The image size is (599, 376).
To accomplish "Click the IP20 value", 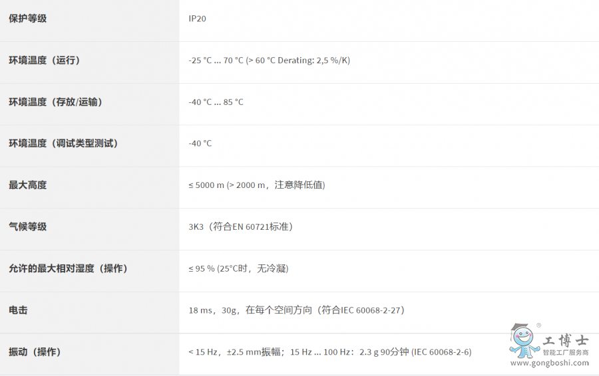I will (198, 19).
